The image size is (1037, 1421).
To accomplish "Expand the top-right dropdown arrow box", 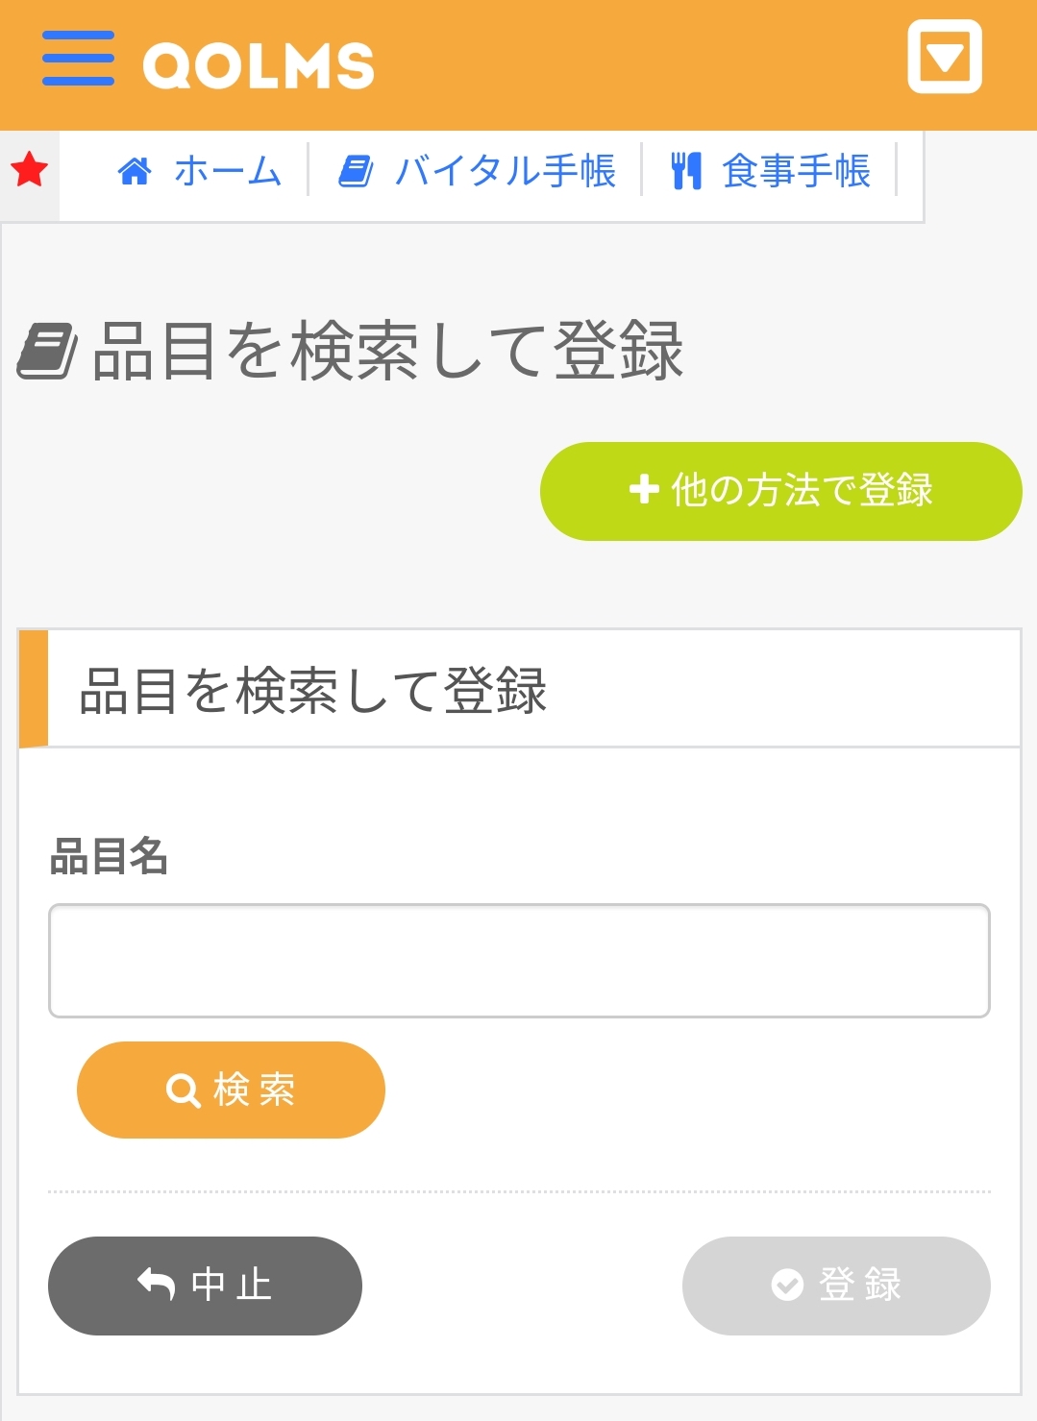I will click(944, 58).
